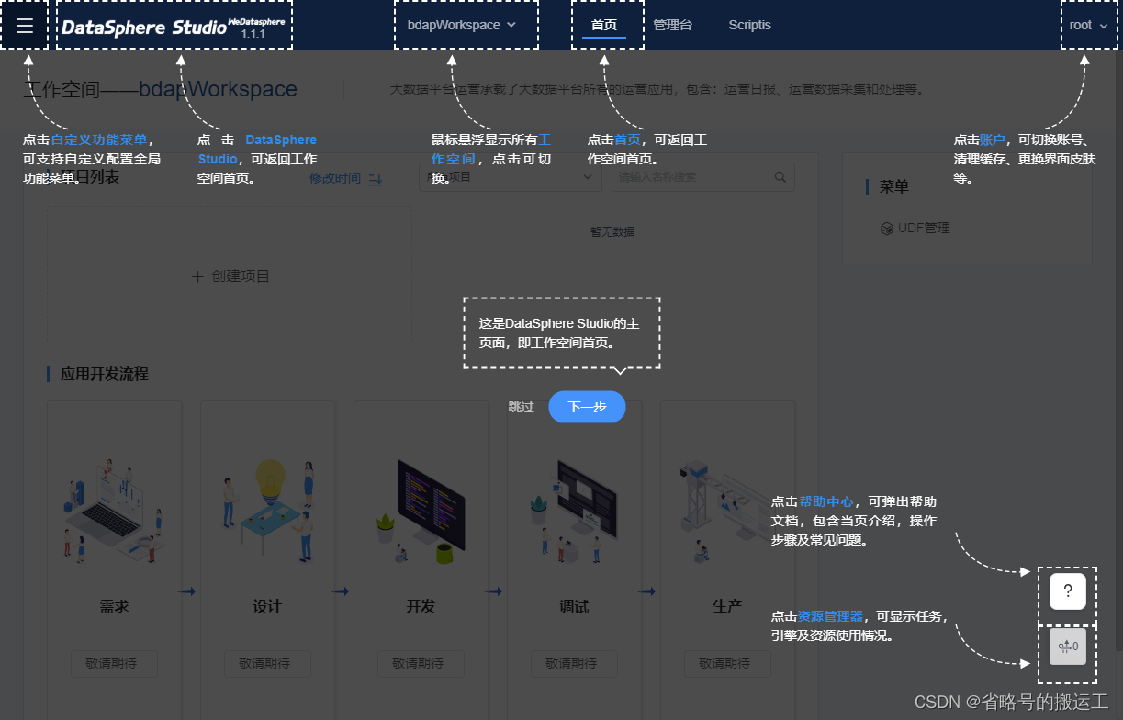The height and width of the screenshot is (720, 1123).
Task: Click the UDF管理 cube icon
Action: 887,228
